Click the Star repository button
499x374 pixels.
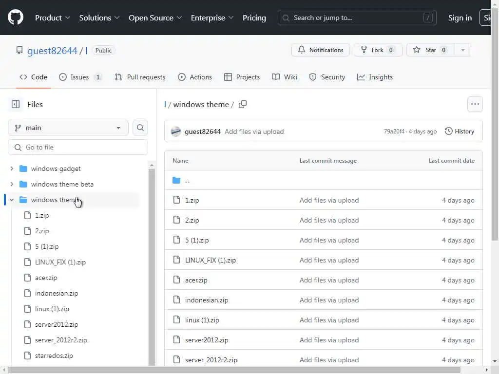click(430, 50)
